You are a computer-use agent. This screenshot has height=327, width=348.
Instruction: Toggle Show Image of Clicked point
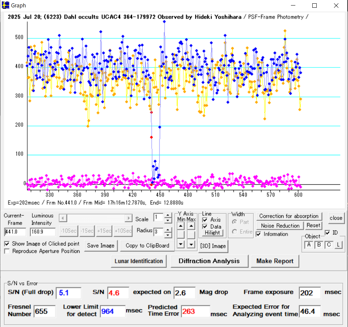(x=7, y=244)
